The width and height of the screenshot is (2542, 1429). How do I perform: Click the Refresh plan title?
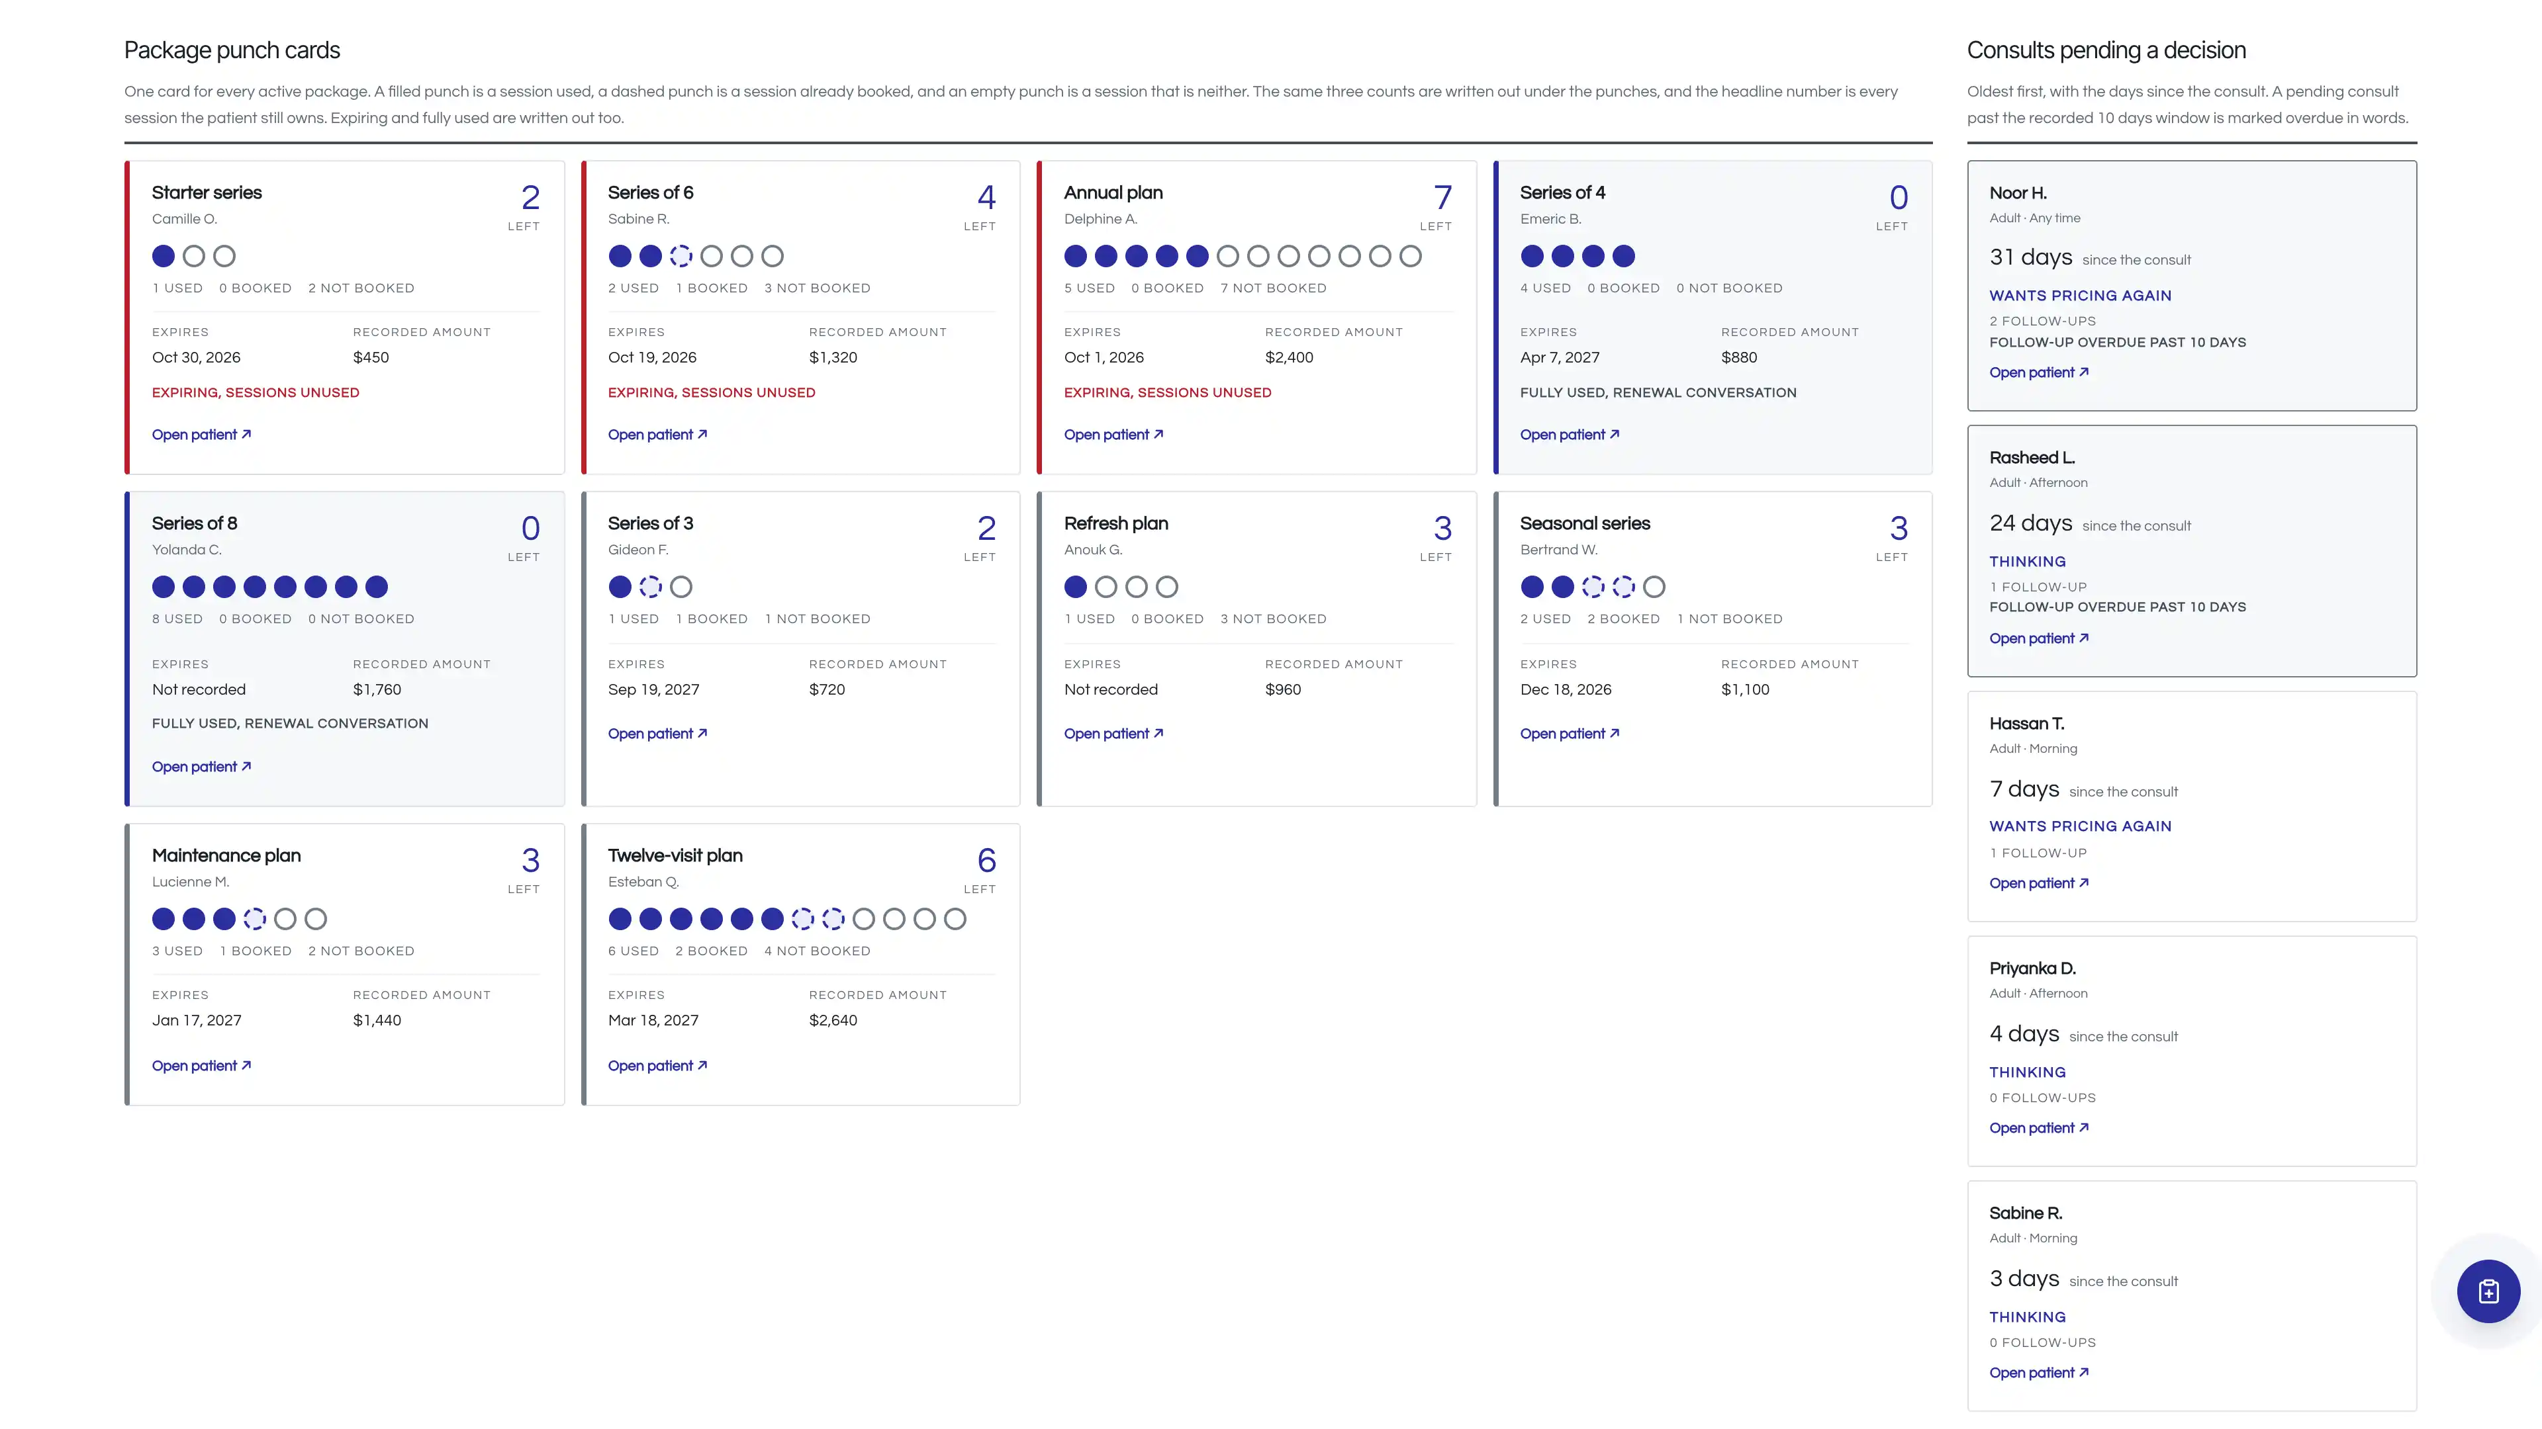pos(1116,524)
